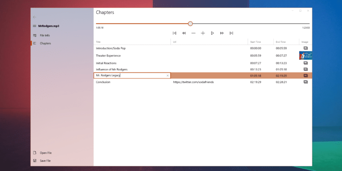Click image icon for Initial Reactions row
This screenshot has width=342, height=171.
coord(306,63)
